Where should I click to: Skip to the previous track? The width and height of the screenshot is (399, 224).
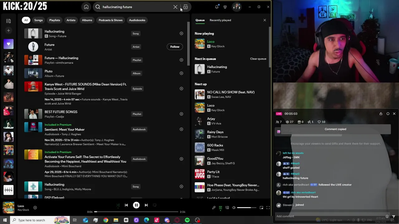pos(126,205)
